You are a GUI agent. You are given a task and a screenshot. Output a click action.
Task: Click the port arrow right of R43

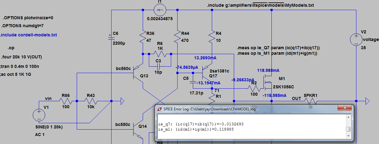(x=122, y=101)
